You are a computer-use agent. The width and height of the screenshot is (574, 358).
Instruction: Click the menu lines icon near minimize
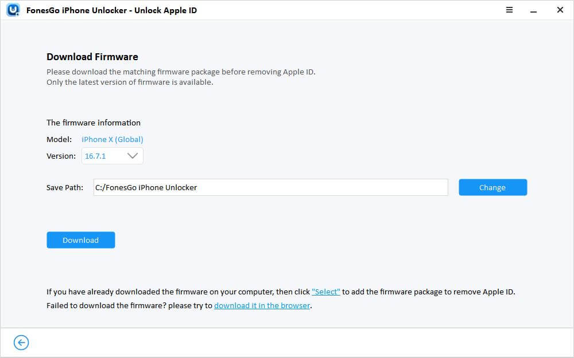tap(509, 10)
